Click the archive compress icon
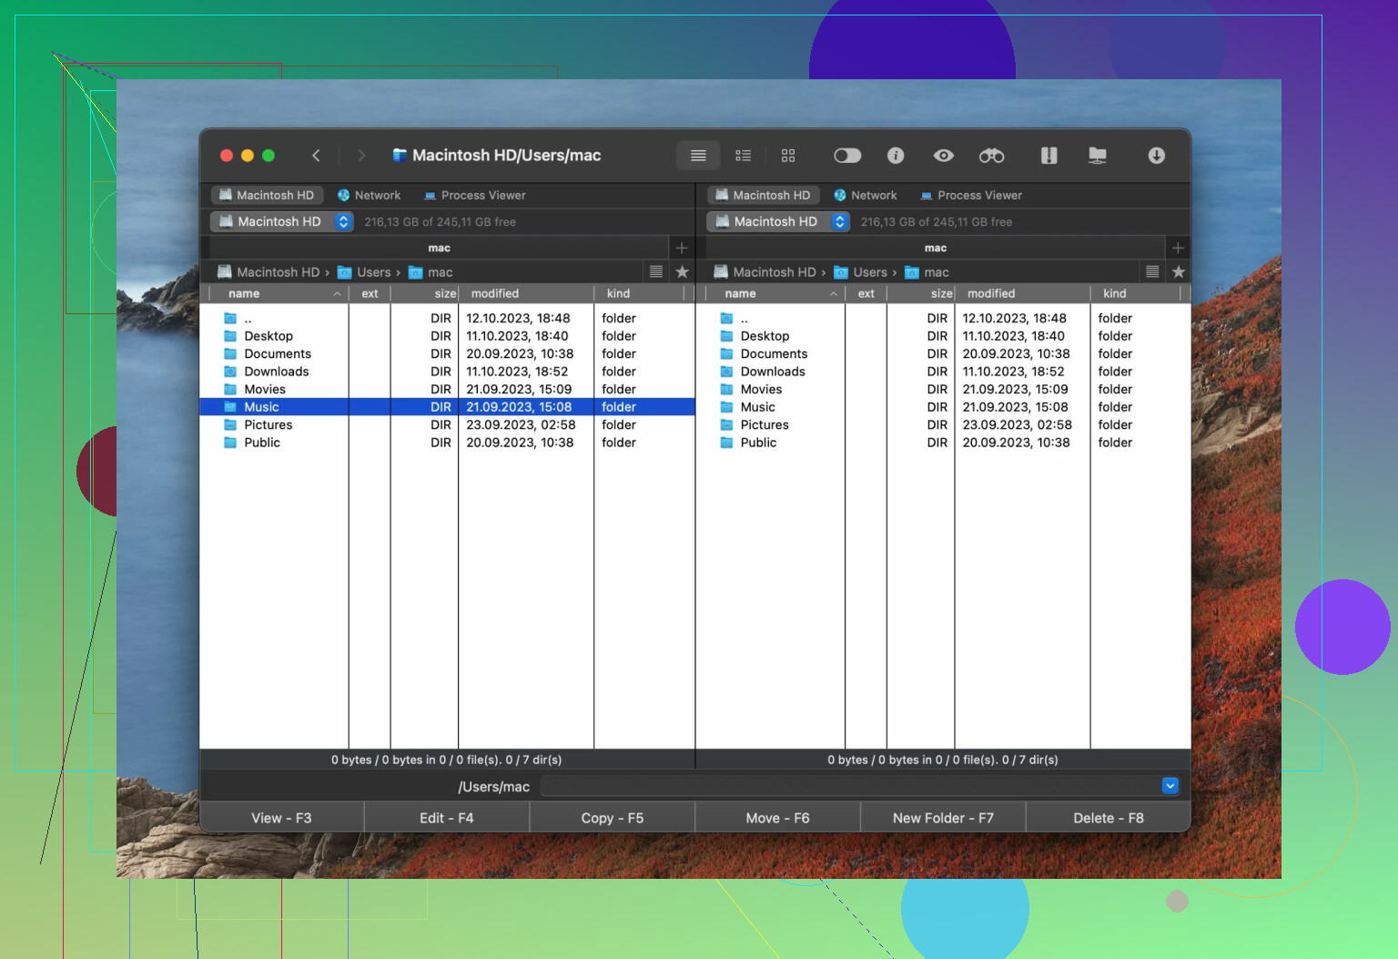Image resolution: width=1398 pixels, height=959 pixels. tap(1048, 156)
